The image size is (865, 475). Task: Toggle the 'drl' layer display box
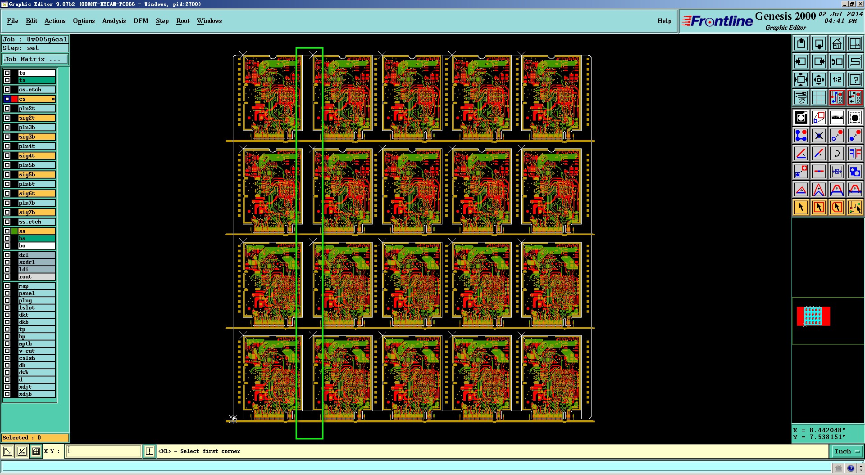click(7, 255)
